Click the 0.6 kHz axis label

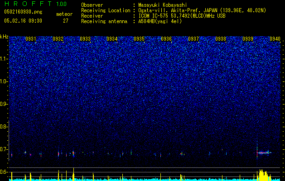pyautogui.click(x=4, y=172)
